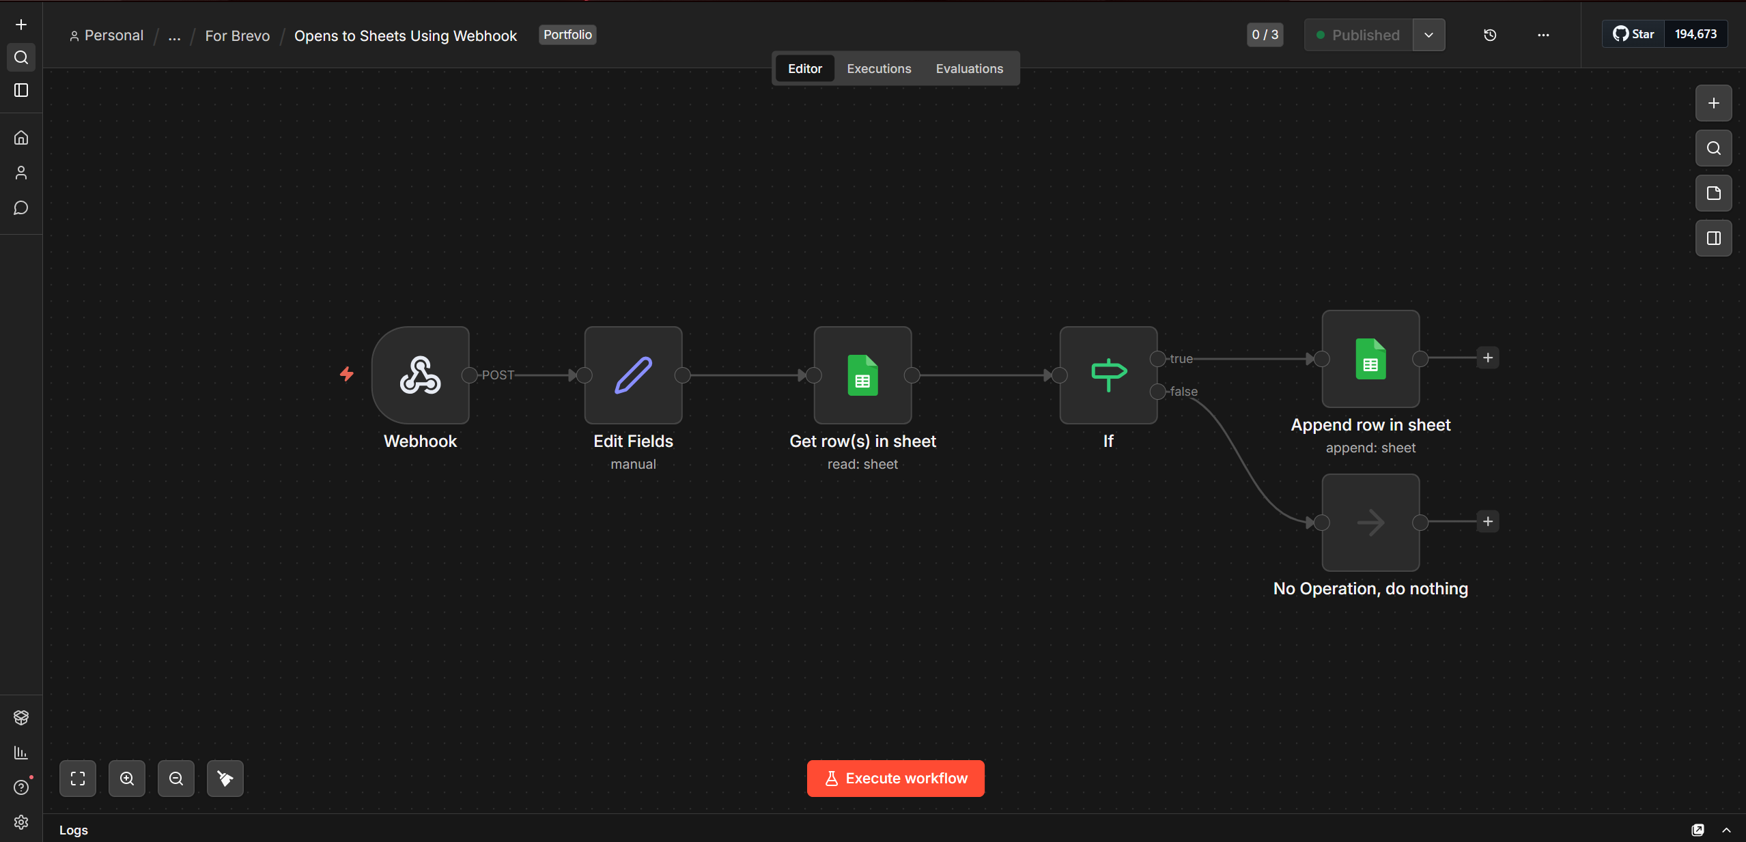The image size is (1746, 842).
Task: Add node after No Operation node
Action: tap(1488, 521)
